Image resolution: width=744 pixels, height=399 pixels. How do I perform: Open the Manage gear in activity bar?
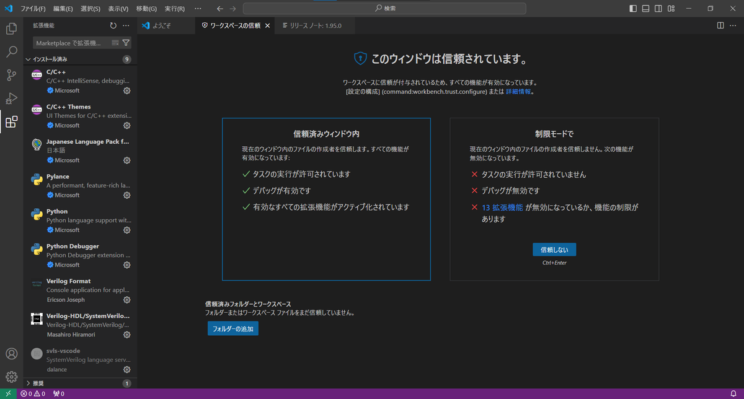click(x=11, y=377)
